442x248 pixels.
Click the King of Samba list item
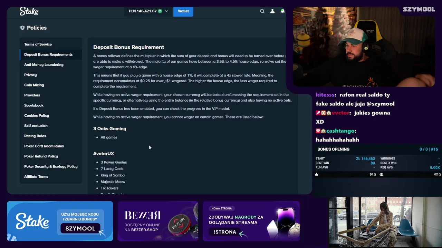(113, 175)
